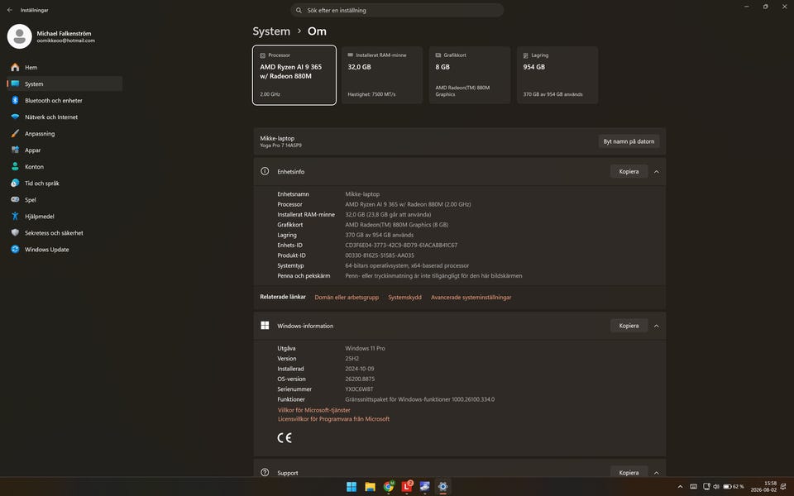
Task: Click the battery 62 % indicator
Action: point(734,487)
